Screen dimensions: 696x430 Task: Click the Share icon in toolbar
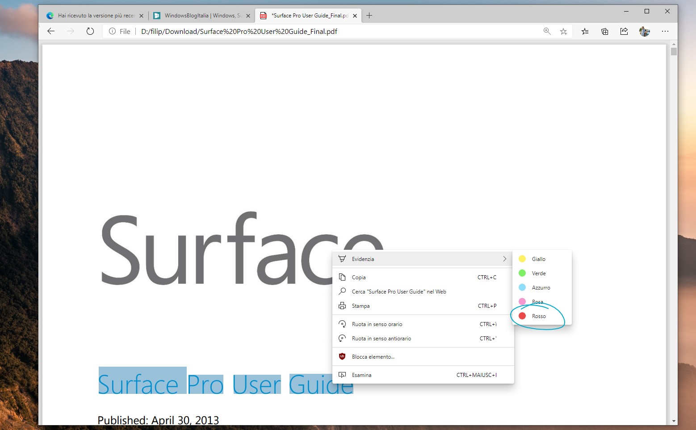click(x=624, y=31)
